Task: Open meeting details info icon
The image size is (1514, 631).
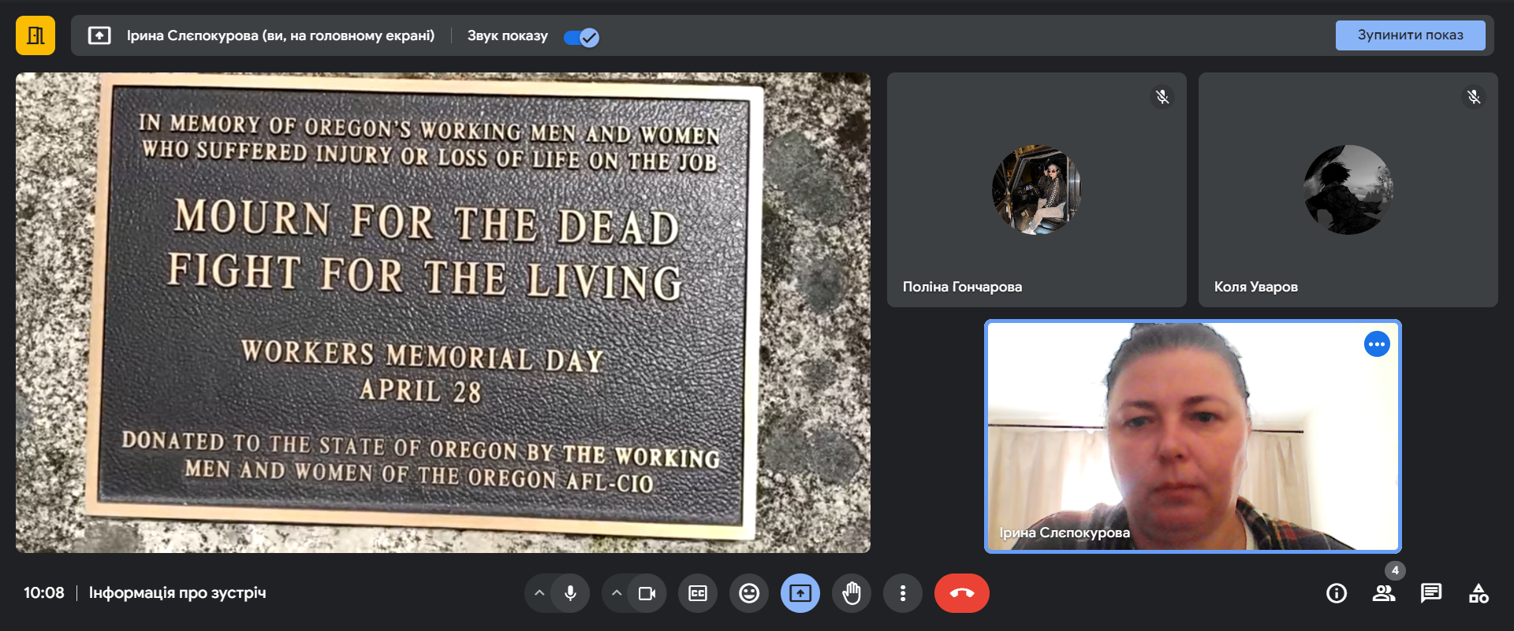Action: point(1337,593)
